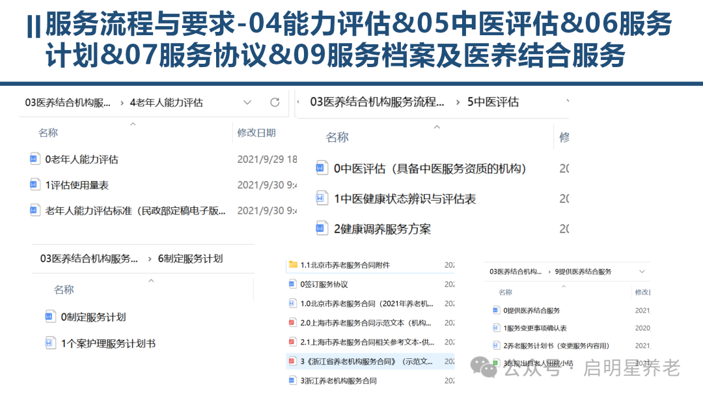This screenshot has height=396, width=703.
Task: Select the highlighted file 3《浙江省养老机构服务合同》
Action: point(365,361)
